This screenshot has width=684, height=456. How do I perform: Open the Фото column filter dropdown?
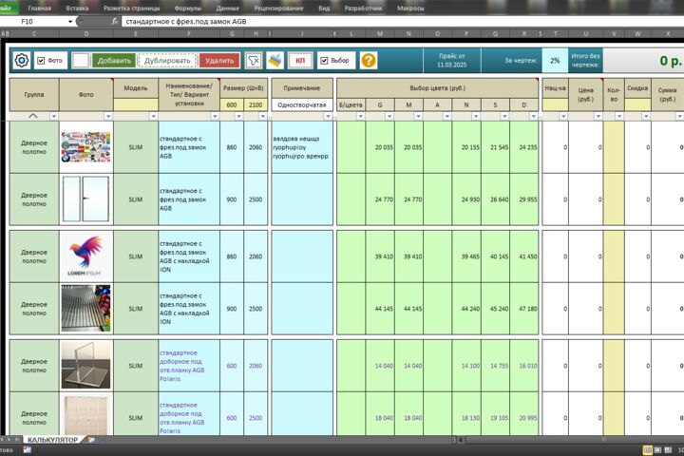click(x=108, y=116)
